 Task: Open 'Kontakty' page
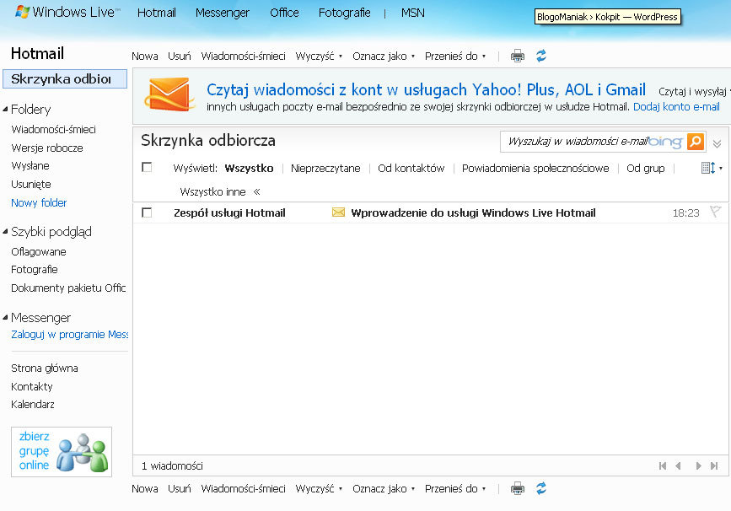pyautogui.click(x=32, y=386)
